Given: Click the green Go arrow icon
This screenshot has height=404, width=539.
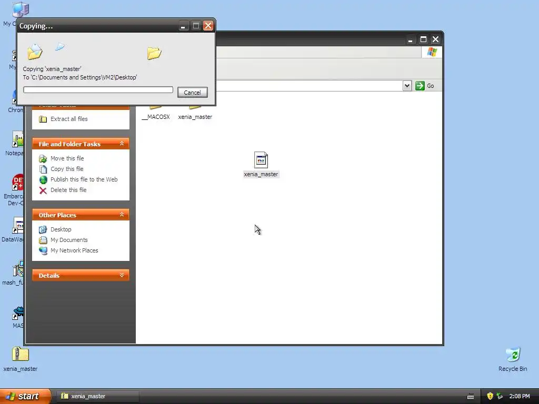Looking at the screenshot, I should (420, 86).
